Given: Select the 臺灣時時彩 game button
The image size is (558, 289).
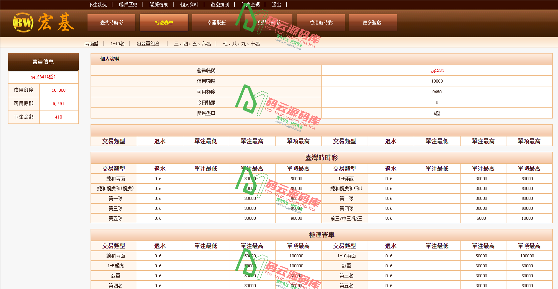Looking at the screenshot, I should pos(111,22).
